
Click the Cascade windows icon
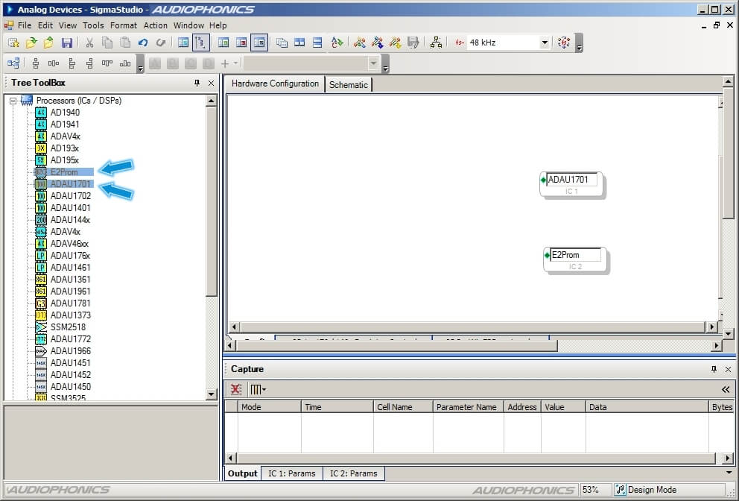coord(282,43)
